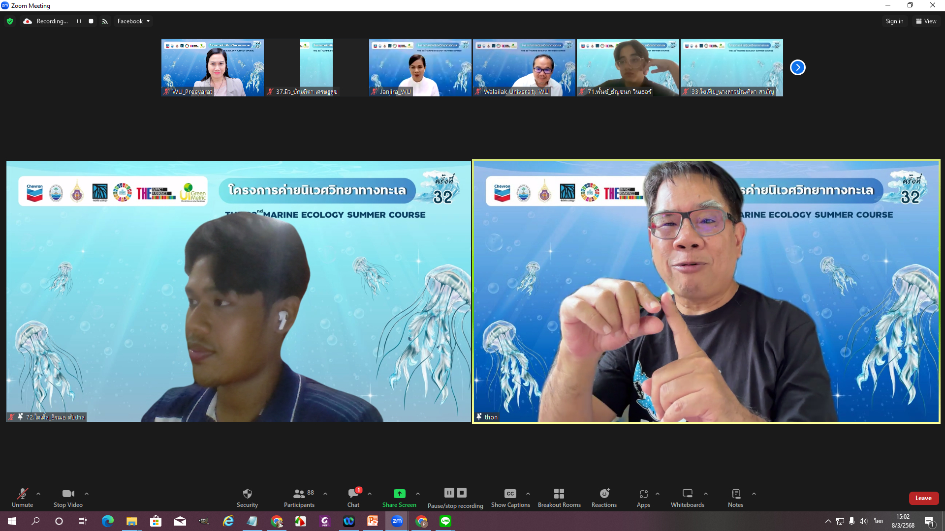This screenshot has height=531, width=945.
Task: Click the Sign in link
Action: [x=894, y=21]
